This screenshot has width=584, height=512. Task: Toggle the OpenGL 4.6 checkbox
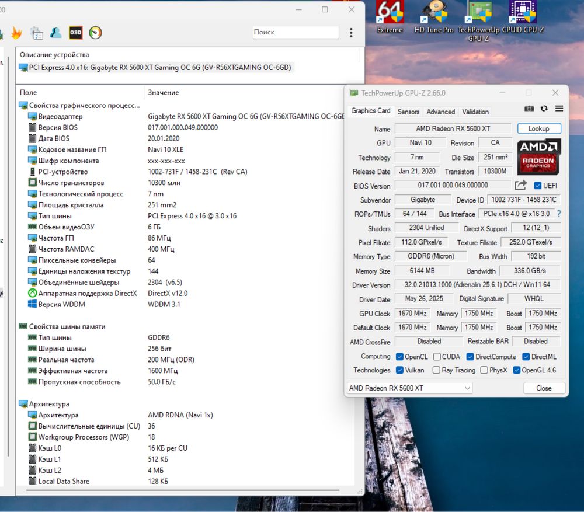click(517, 370)
